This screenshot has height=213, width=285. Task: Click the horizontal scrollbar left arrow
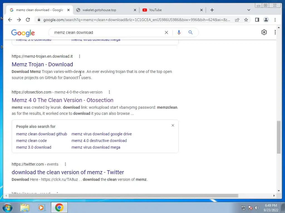click(x=6, y=196)
